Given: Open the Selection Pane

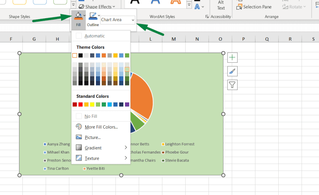Looking at the screenshot, I should (x=254, y=7).
